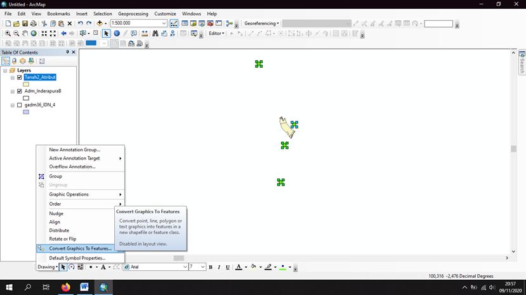Open the Arial font name dropdown
This screenshot has height=295, width=526.
185,267
